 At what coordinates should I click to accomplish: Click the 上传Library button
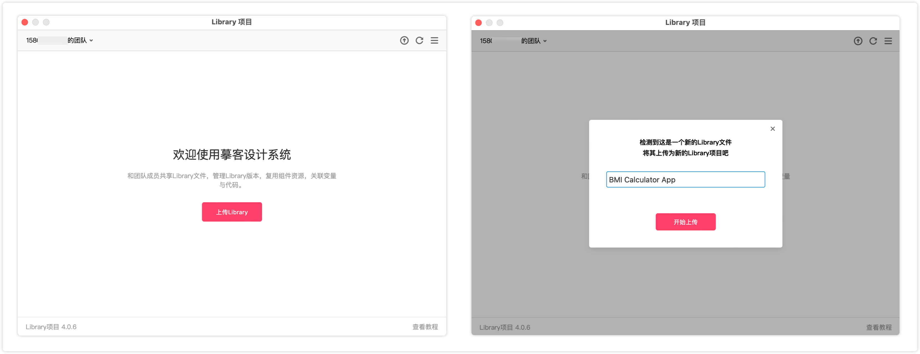point(232,212)
